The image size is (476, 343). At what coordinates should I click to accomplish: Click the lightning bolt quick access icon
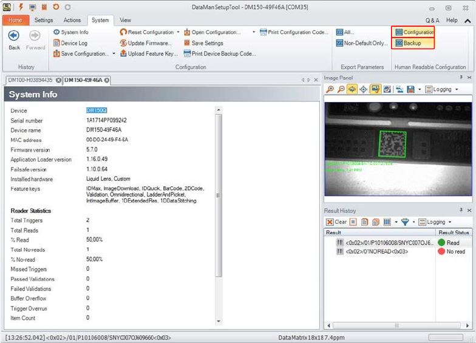22,7
